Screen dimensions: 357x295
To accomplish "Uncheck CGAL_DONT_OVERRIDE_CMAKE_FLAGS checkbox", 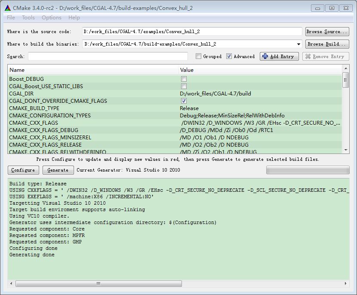I will [x=184, y=101].
